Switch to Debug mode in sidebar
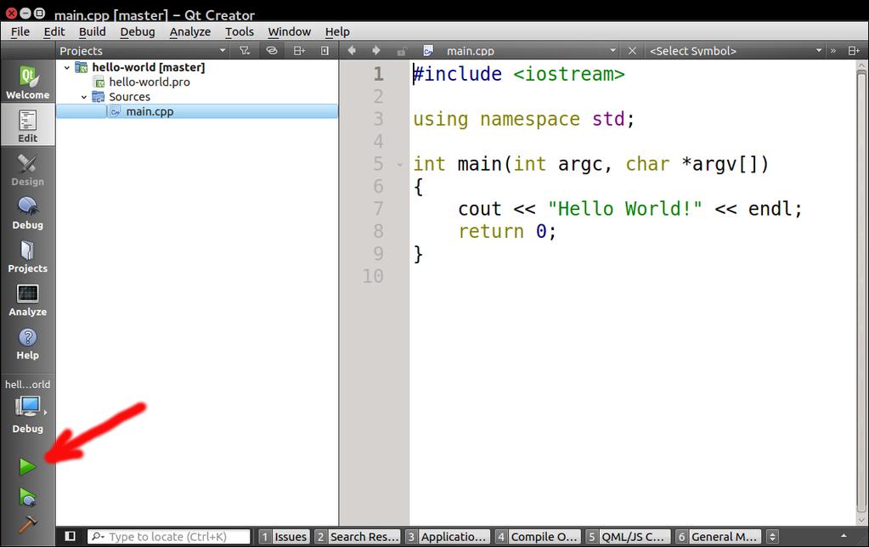The height and width of the screenshot is (547, 869). click(27, 213)
